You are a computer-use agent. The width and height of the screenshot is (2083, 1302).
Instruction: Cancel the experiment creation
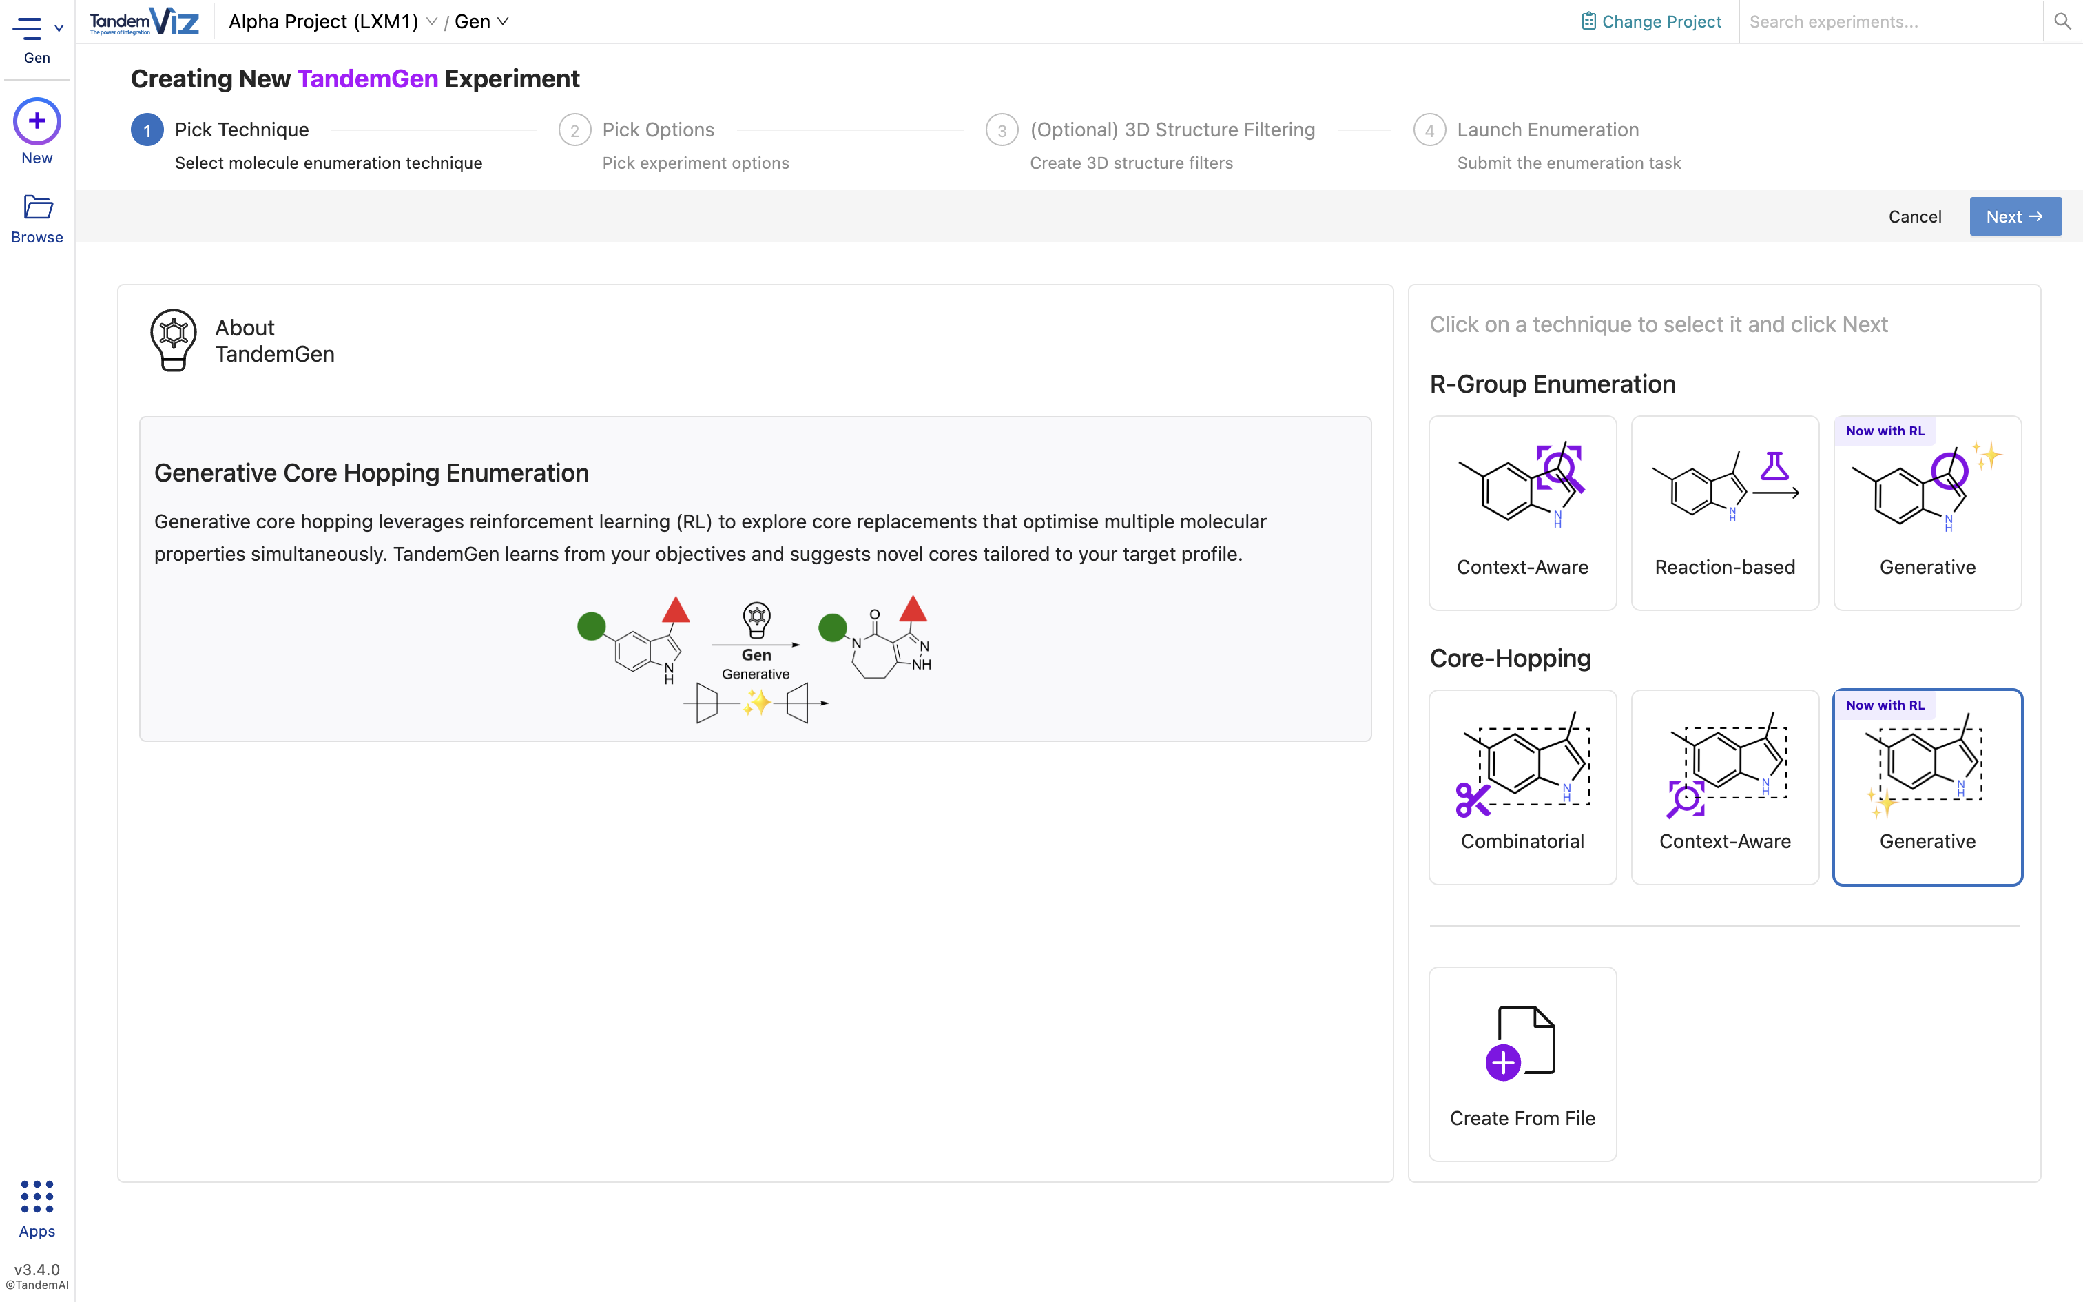pyautogui.click(x=1914, y=217)
